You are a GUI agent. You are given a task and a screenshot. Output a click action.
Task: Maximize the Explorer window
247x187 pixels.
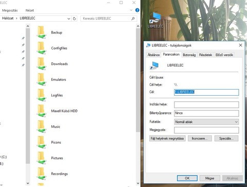point(121,3)
